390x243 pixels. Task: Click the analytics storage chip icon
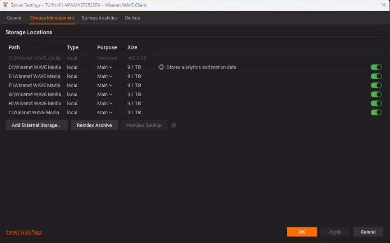161,67
